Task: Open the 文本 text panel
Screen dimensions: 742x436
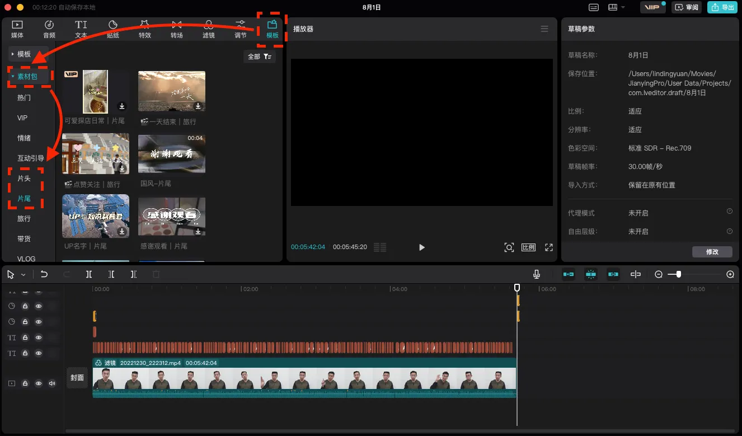Action: [81, 29]
